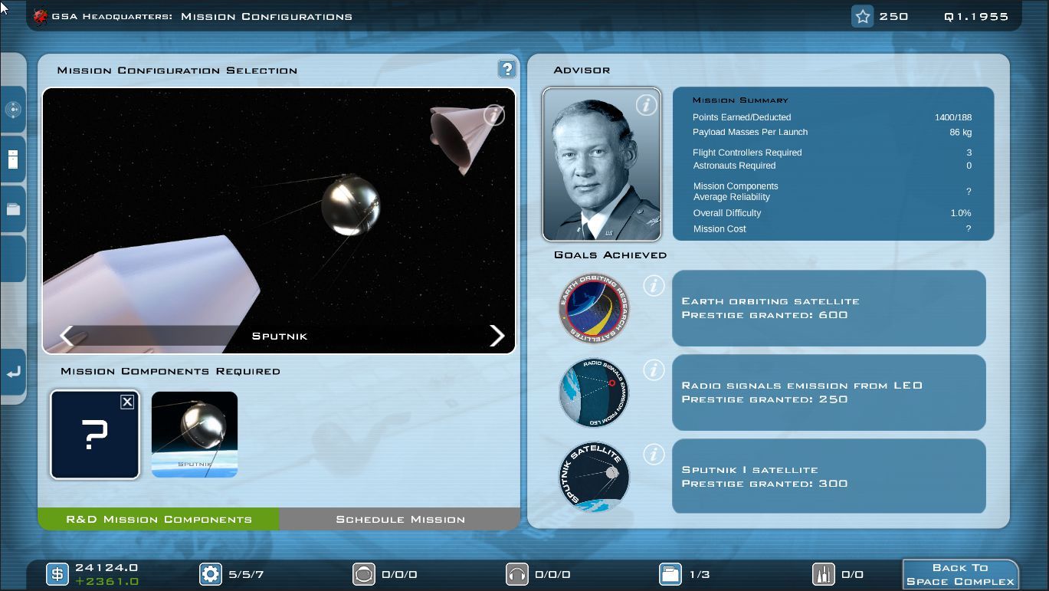The height and width of the screenshot is (591, 1049).
Task: Open the folder sidebar tab
Action: pos(13,208)
